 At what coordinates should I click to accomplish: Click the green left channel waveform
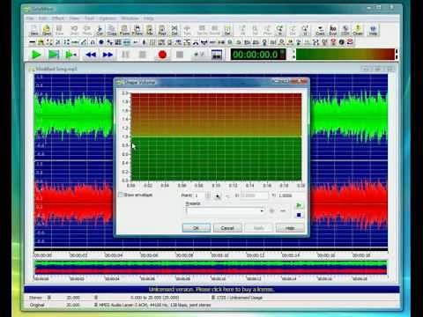pos(73,117)
